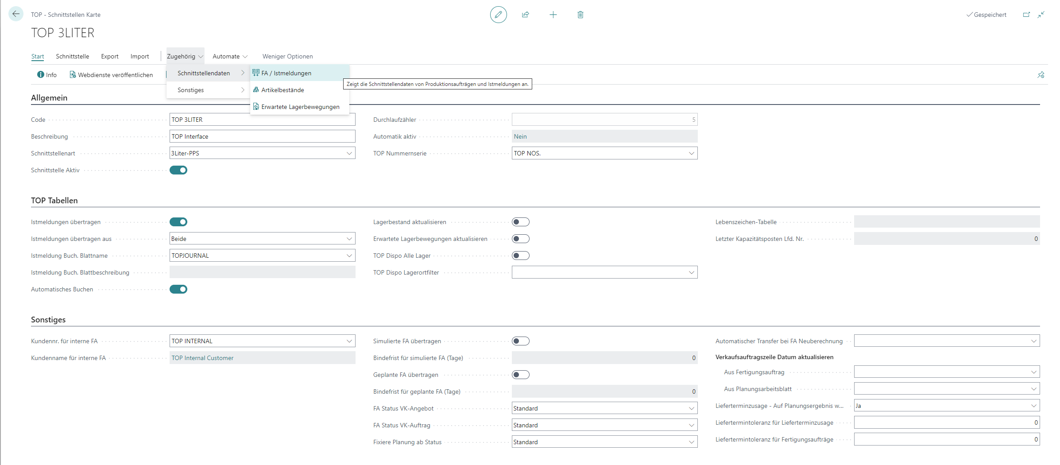Click the pin action bar icon
This screenshot has width=1060, height=465.
[x=1041, y=75]
